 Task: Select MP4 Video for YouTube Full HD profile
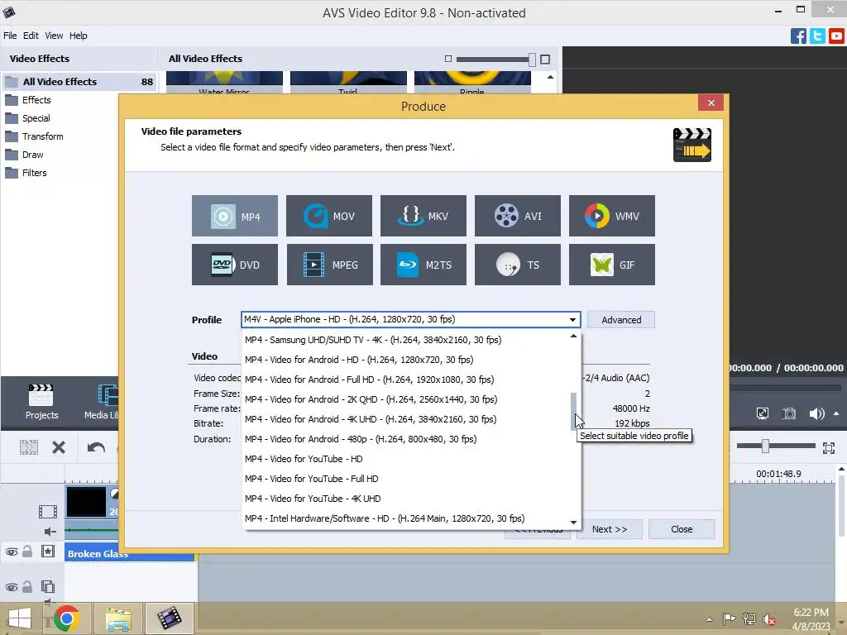(407, 479)
